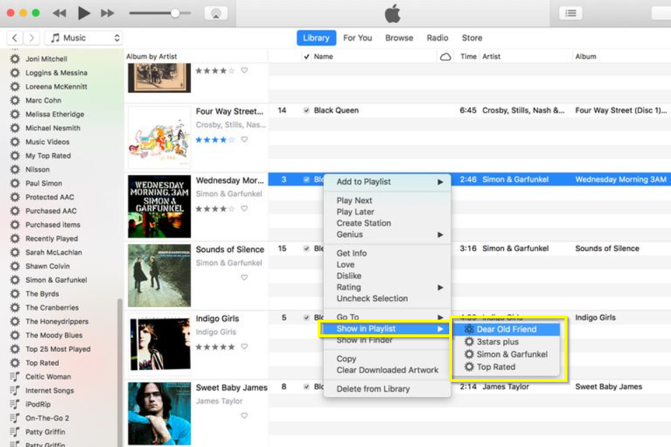Go back with the left chevron

15,38
